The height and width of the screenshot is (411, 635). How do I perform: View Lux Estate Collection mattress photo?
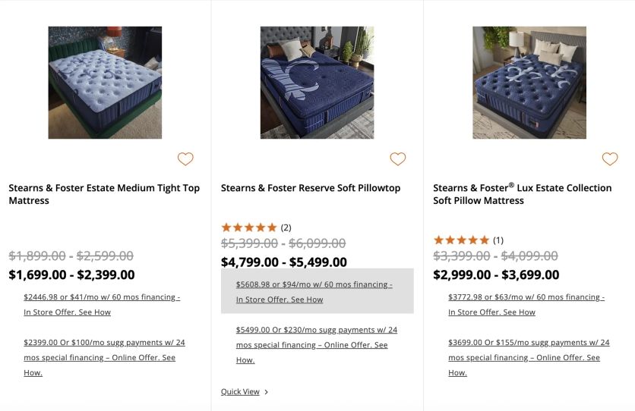point(529,83)
